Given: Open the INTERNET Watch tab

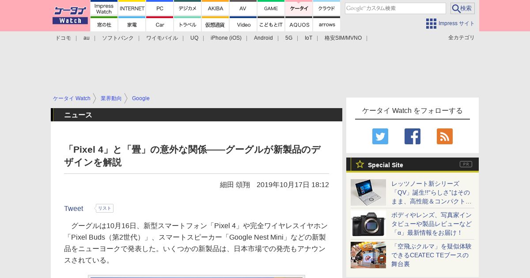Looking at the screenshot, I should 132,8.
